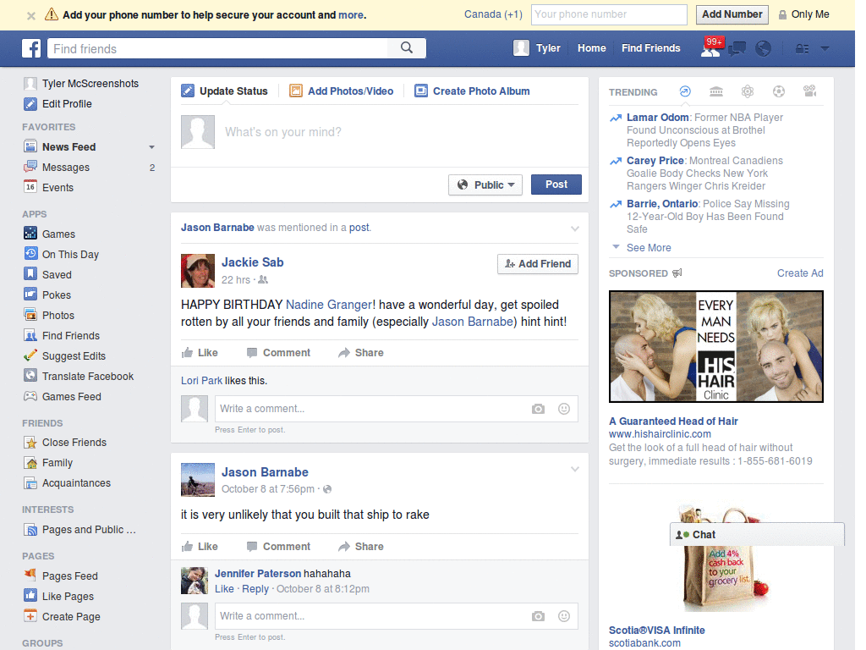866x650 pixels.
Task: Reply to Jennifer Paterson's comment
Action: pos(255,589)
